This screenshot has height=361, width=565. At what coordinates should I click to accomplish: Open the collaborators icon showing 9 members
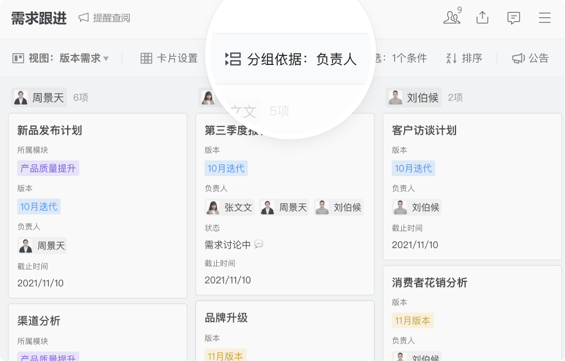pyautogui.click(x=452, y=18)
